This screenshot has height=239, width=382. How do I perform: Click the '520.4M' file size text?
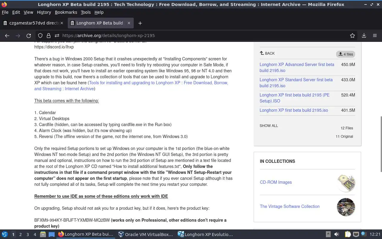(348, 95)
